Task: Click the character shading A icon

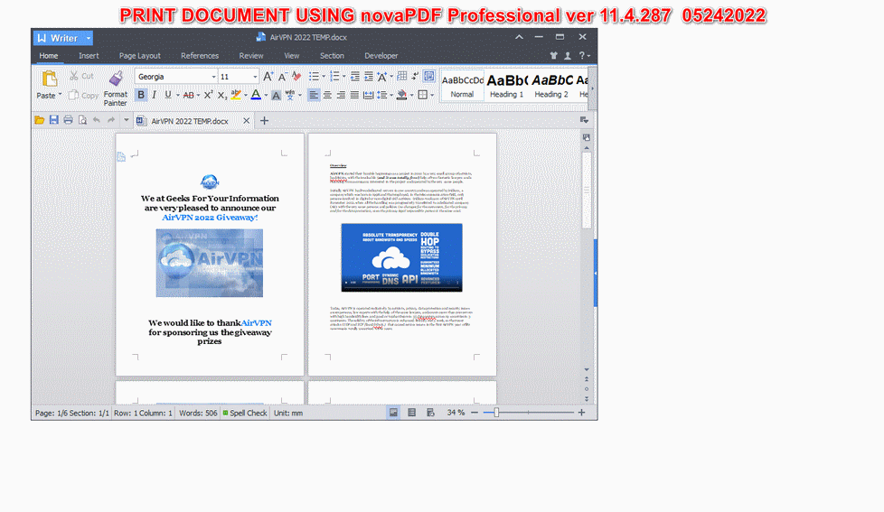Action: click(276, 95)
